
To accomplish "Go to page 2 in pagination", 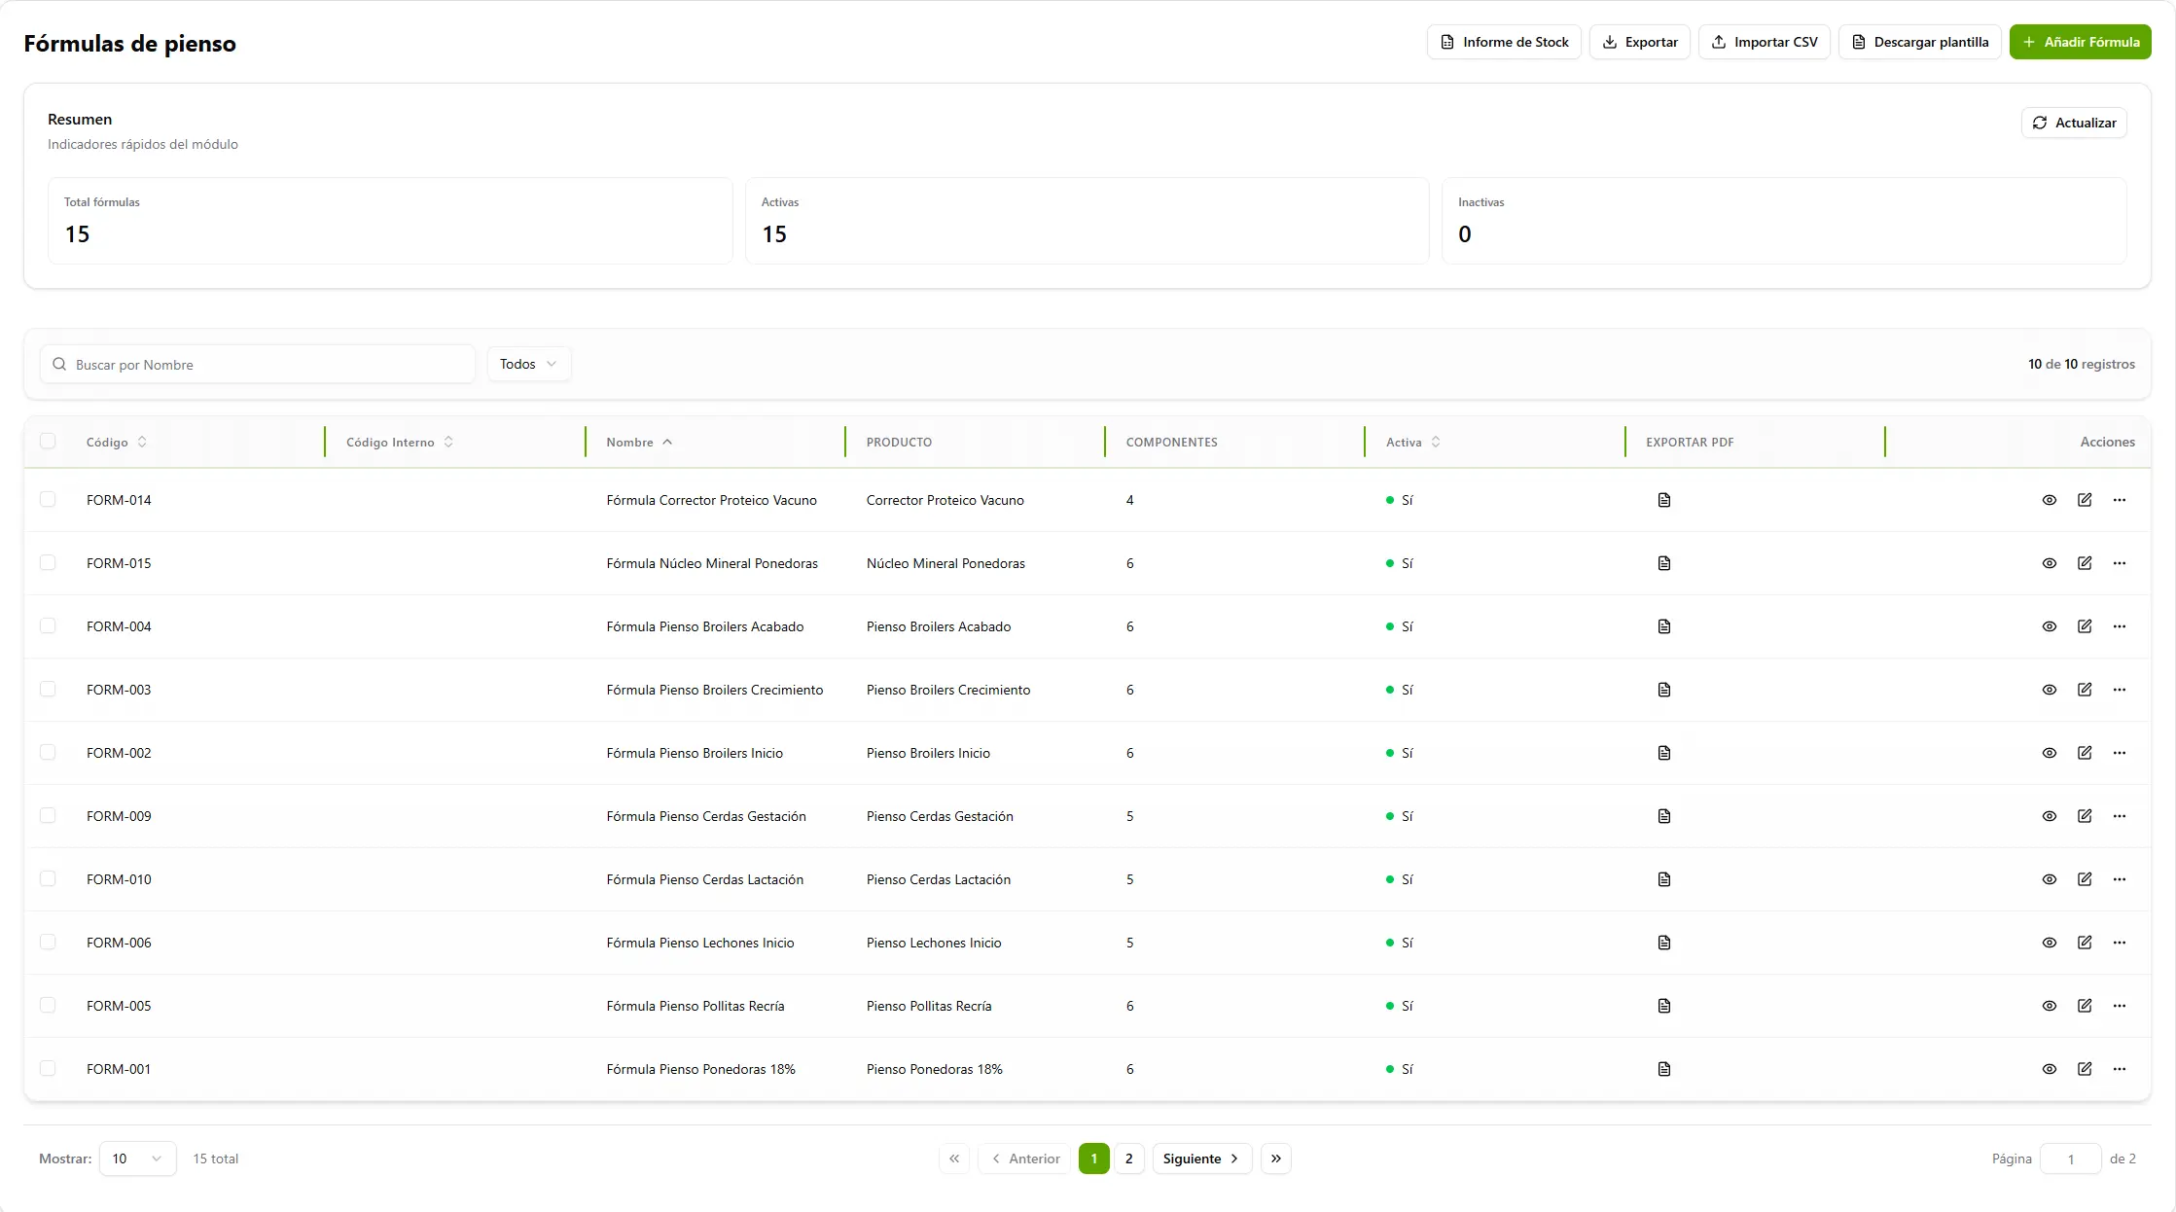I will click(1128, 1159).
